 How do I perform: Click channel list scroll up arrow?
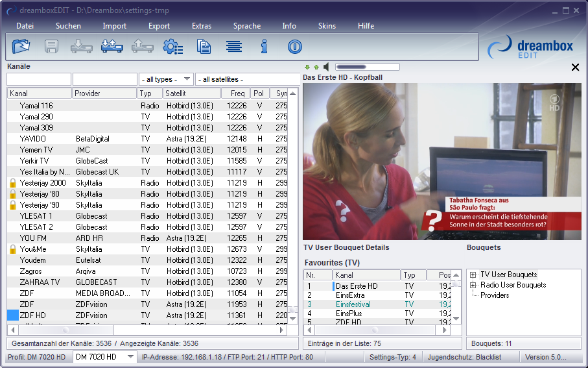pos(293,93)
